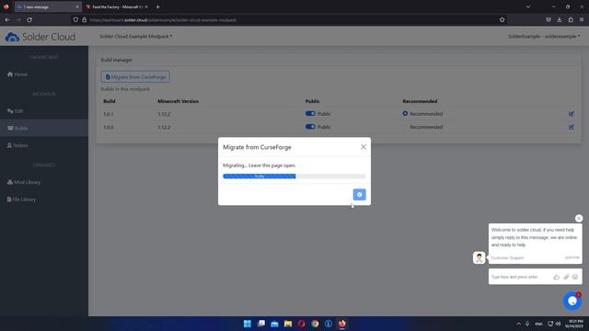The width and height of the screenshot is (589, 331).
Task: Open the Edit modpack sidebar item
Action: pos(16,111)
